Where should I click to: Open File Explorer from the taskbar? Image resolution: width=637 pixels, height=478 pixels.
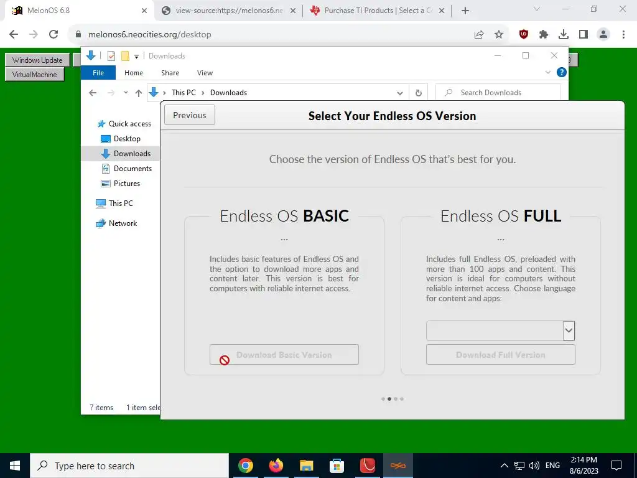[307, 466]
